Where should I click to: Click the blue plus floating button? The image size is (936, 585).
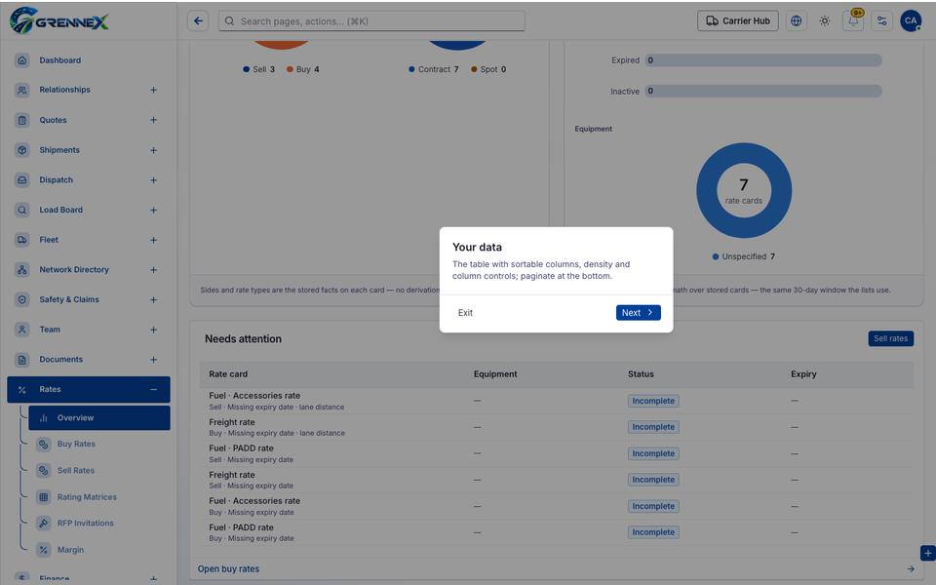(927, 554)
